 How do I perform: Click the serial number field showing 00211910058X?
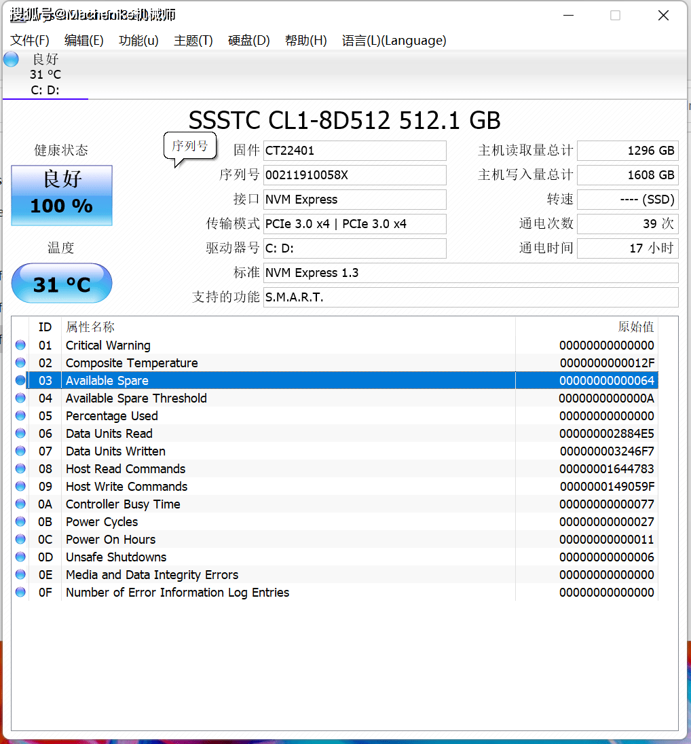pyautogui.click(x=354, y=175)
